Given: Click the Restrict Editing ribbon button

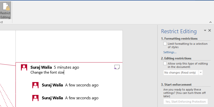Looking at the screenshot, I should click(x=5, y=10).
